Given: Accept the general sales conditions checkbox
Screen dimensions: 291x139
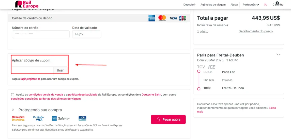Looking at the screenshot, I should pyautogui.click(x=13, y=95).
